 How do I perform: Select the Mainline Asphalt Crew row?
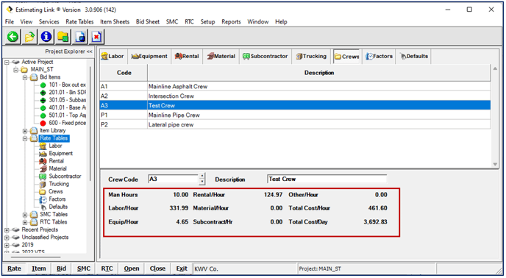pyautogui.click(x=295, y=87)
